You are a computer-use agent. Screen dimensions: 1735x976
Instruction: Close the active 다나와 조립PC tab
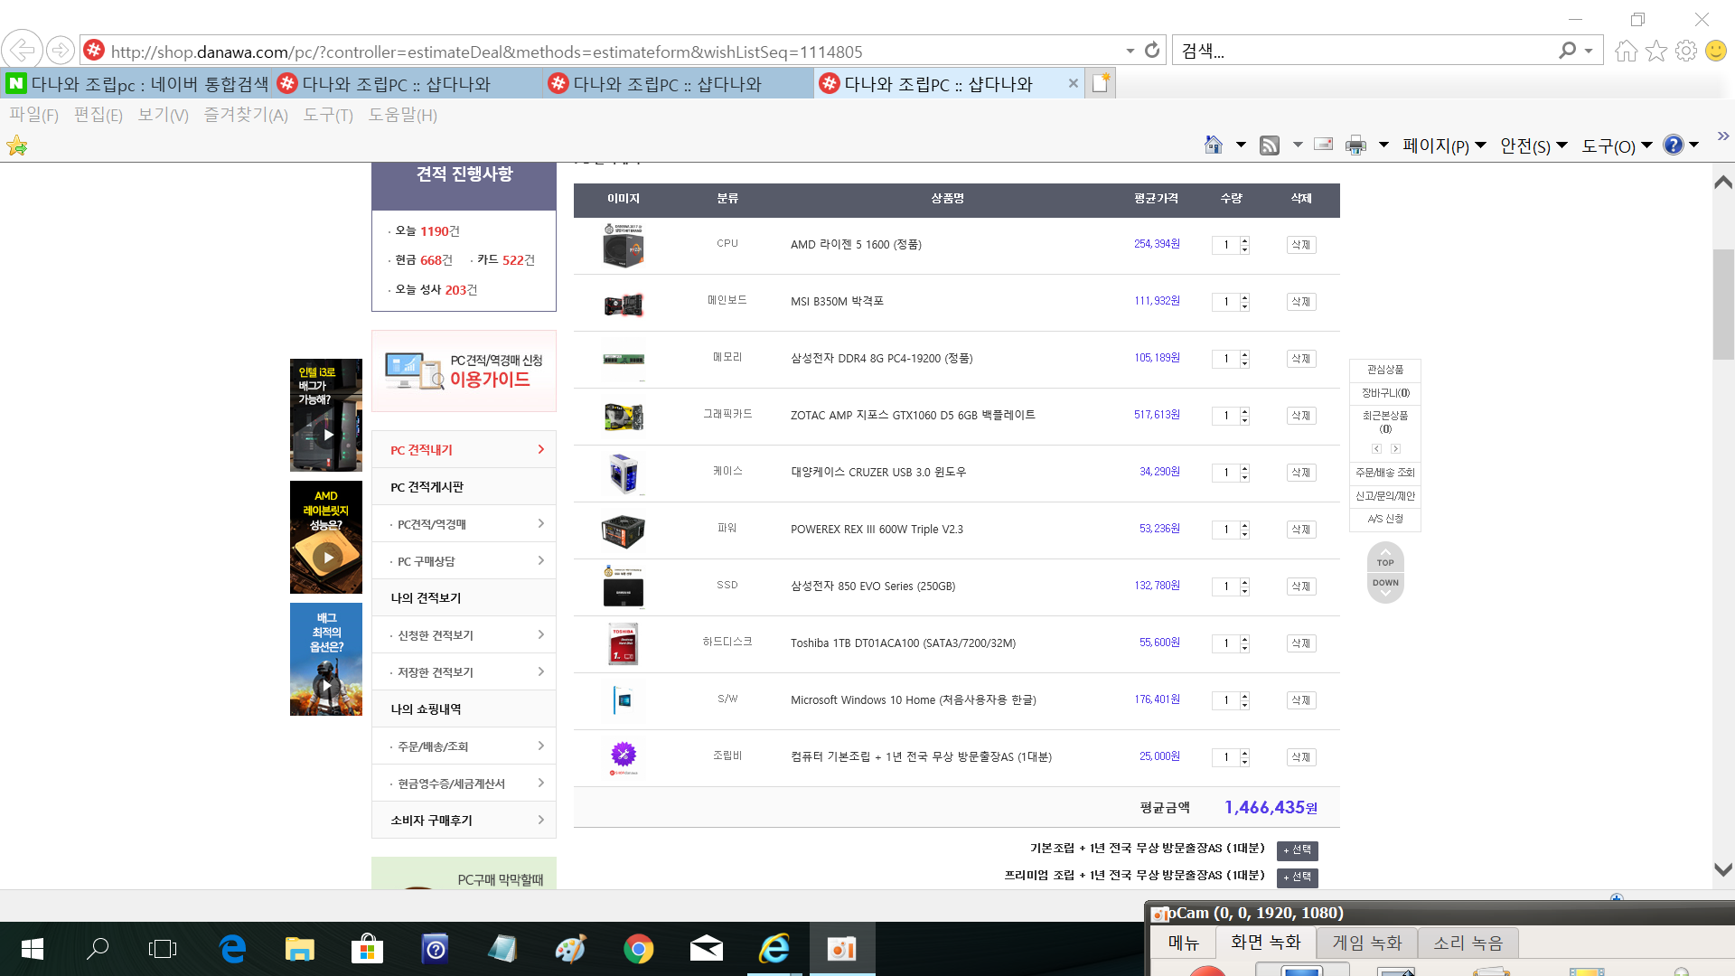pos(1073,83)
